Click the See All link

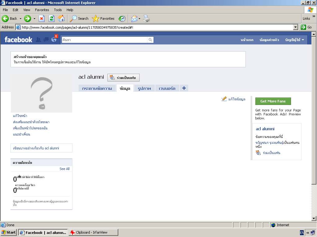[x=64, y=169]
